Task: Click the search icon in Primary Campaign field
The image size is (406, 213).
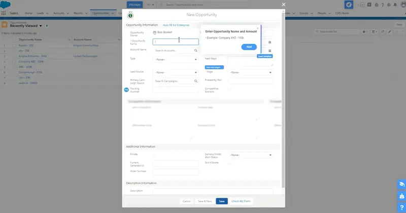Action: click(x=196, y=81)
